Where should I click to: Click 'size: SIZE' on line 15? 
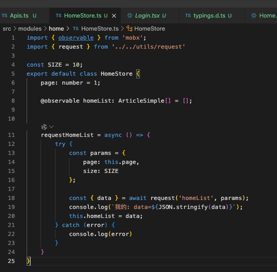(x=101, y=171)
